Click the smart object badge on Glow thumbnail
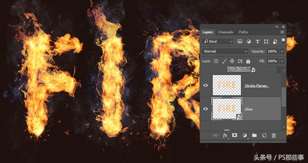The height and width of the screenshot is (163, 308). point(239,117)
